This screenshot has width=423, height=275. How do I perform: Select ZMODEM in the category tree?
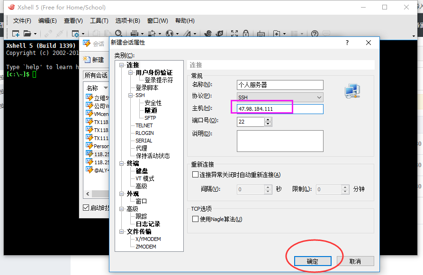coord(146,247)
